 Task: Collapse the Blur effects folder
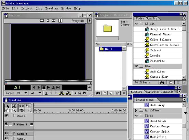(136, 66)
